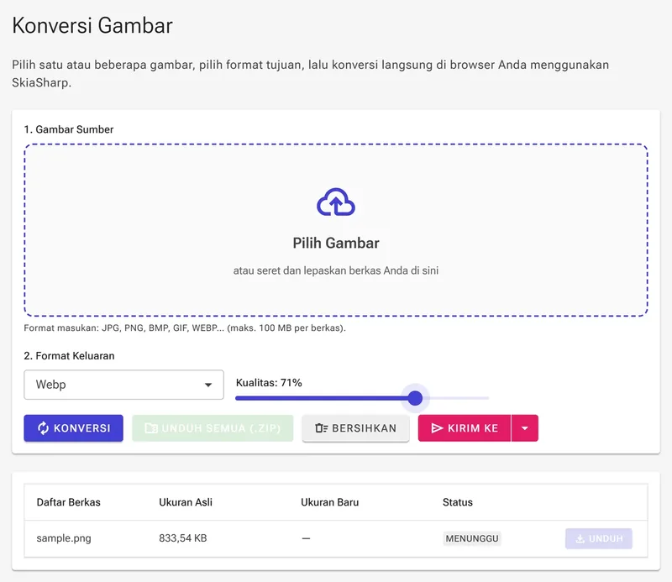Click the Kualitas slider handle
672x582 pixels.
(x=415, y=398)
